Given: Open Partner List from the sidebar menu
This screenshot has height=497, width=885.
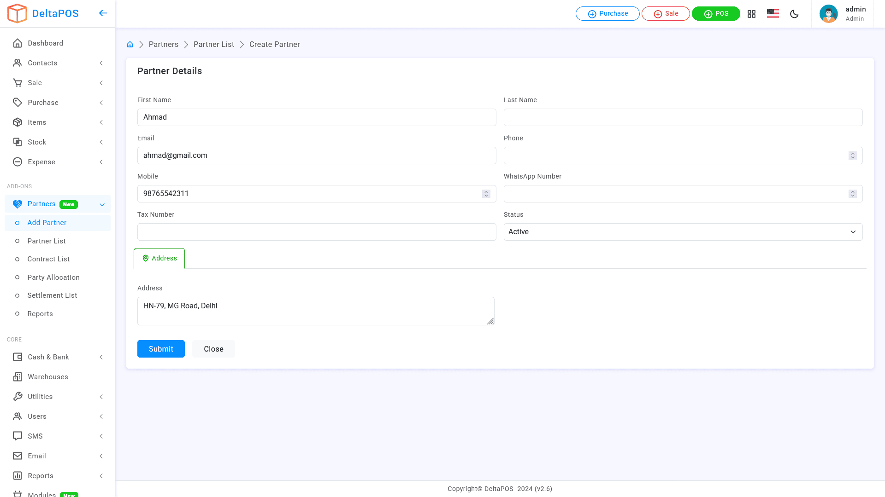Looking at the screenshot, I should tap(46, 241).
